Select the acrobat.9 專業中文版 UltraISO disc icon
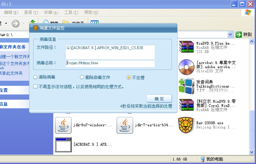Image resolution: width=256 pixels, height=164 pixels. [x=186, y=67]
